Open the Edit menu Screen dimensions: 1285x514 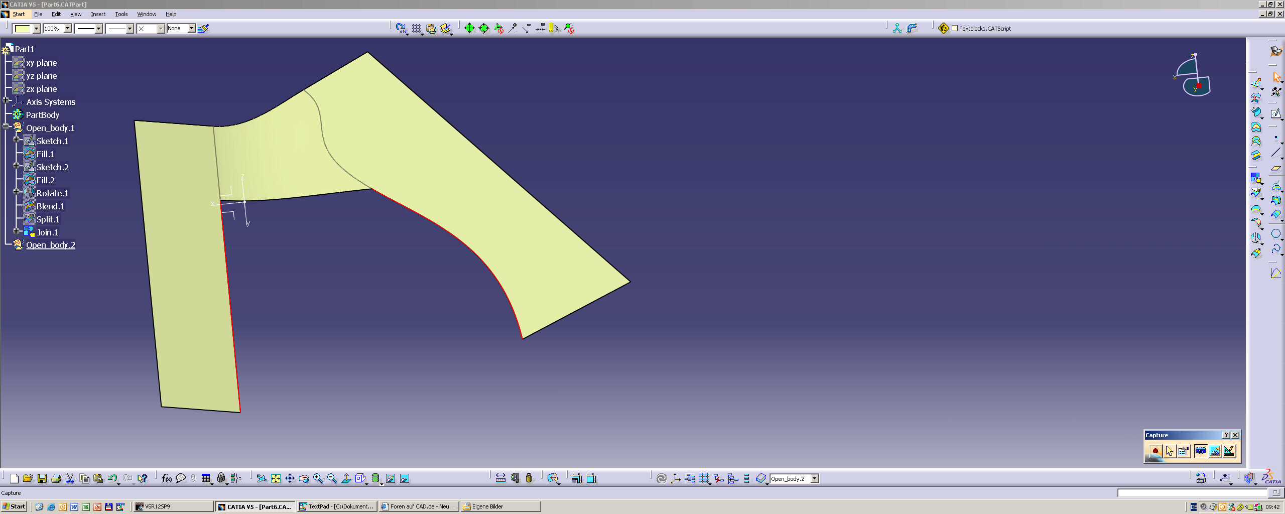56,14
